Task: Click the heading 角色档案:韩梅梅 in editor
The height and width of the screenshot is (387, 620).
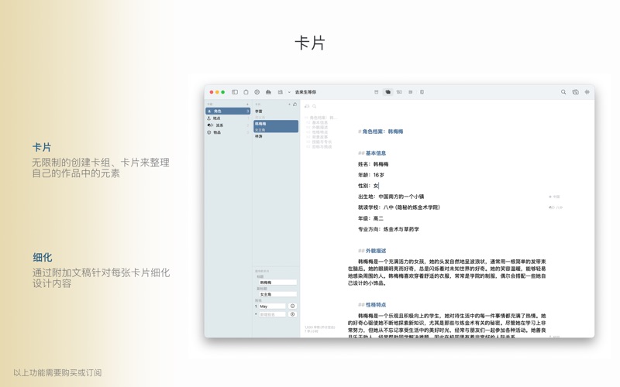Action: (383, 132)
